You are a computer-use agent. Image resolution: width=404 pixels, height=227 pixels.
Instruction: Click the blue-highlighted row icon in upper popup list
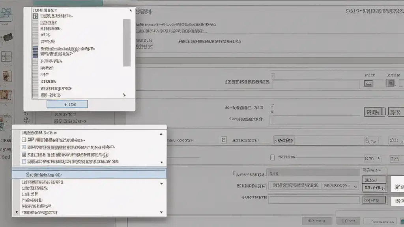[x=35, y=52]
